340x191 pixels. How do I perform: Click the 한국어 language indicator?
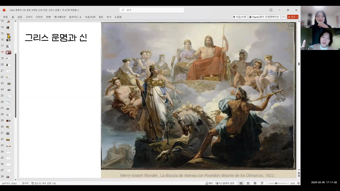point(25,183)
